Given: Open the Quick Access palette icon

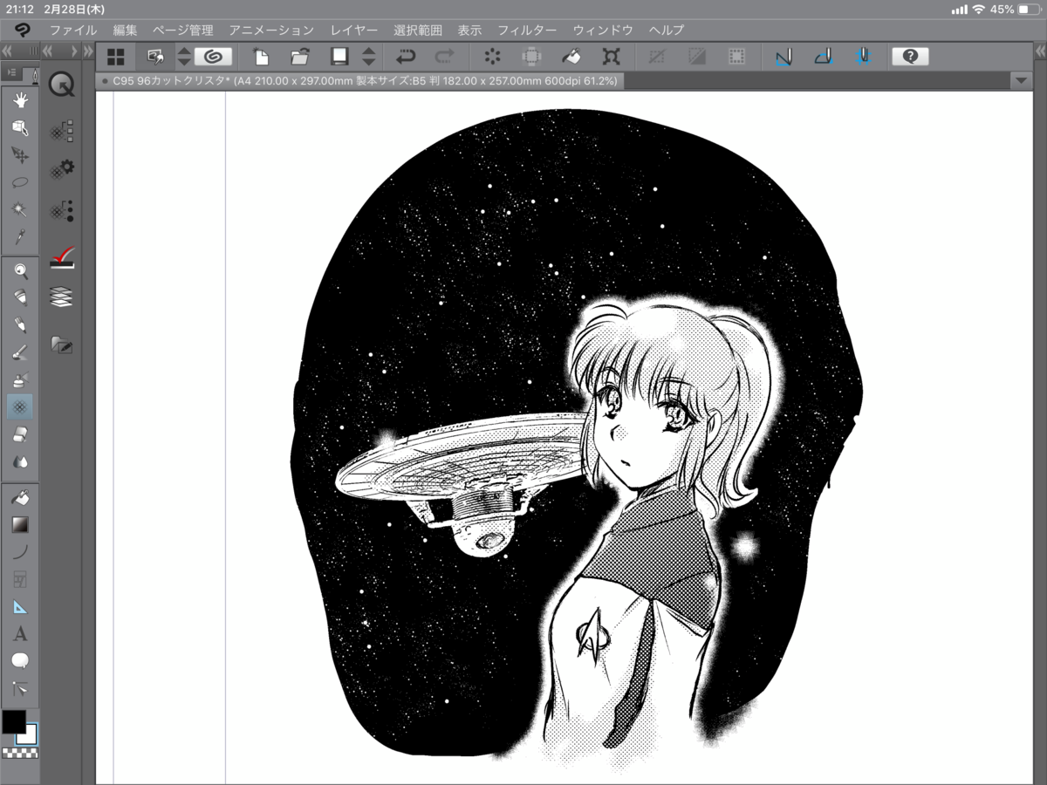Looking at the screenshot, I should coord(62,85).
